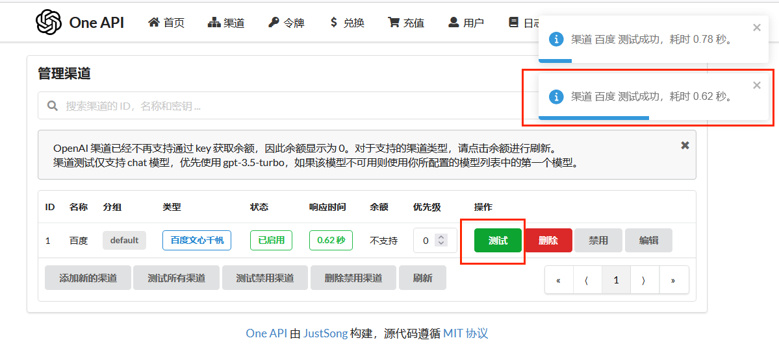779x349 pixels.
Task: Dismiss the 0.62 秒 success notification
Action: (756, 85)
